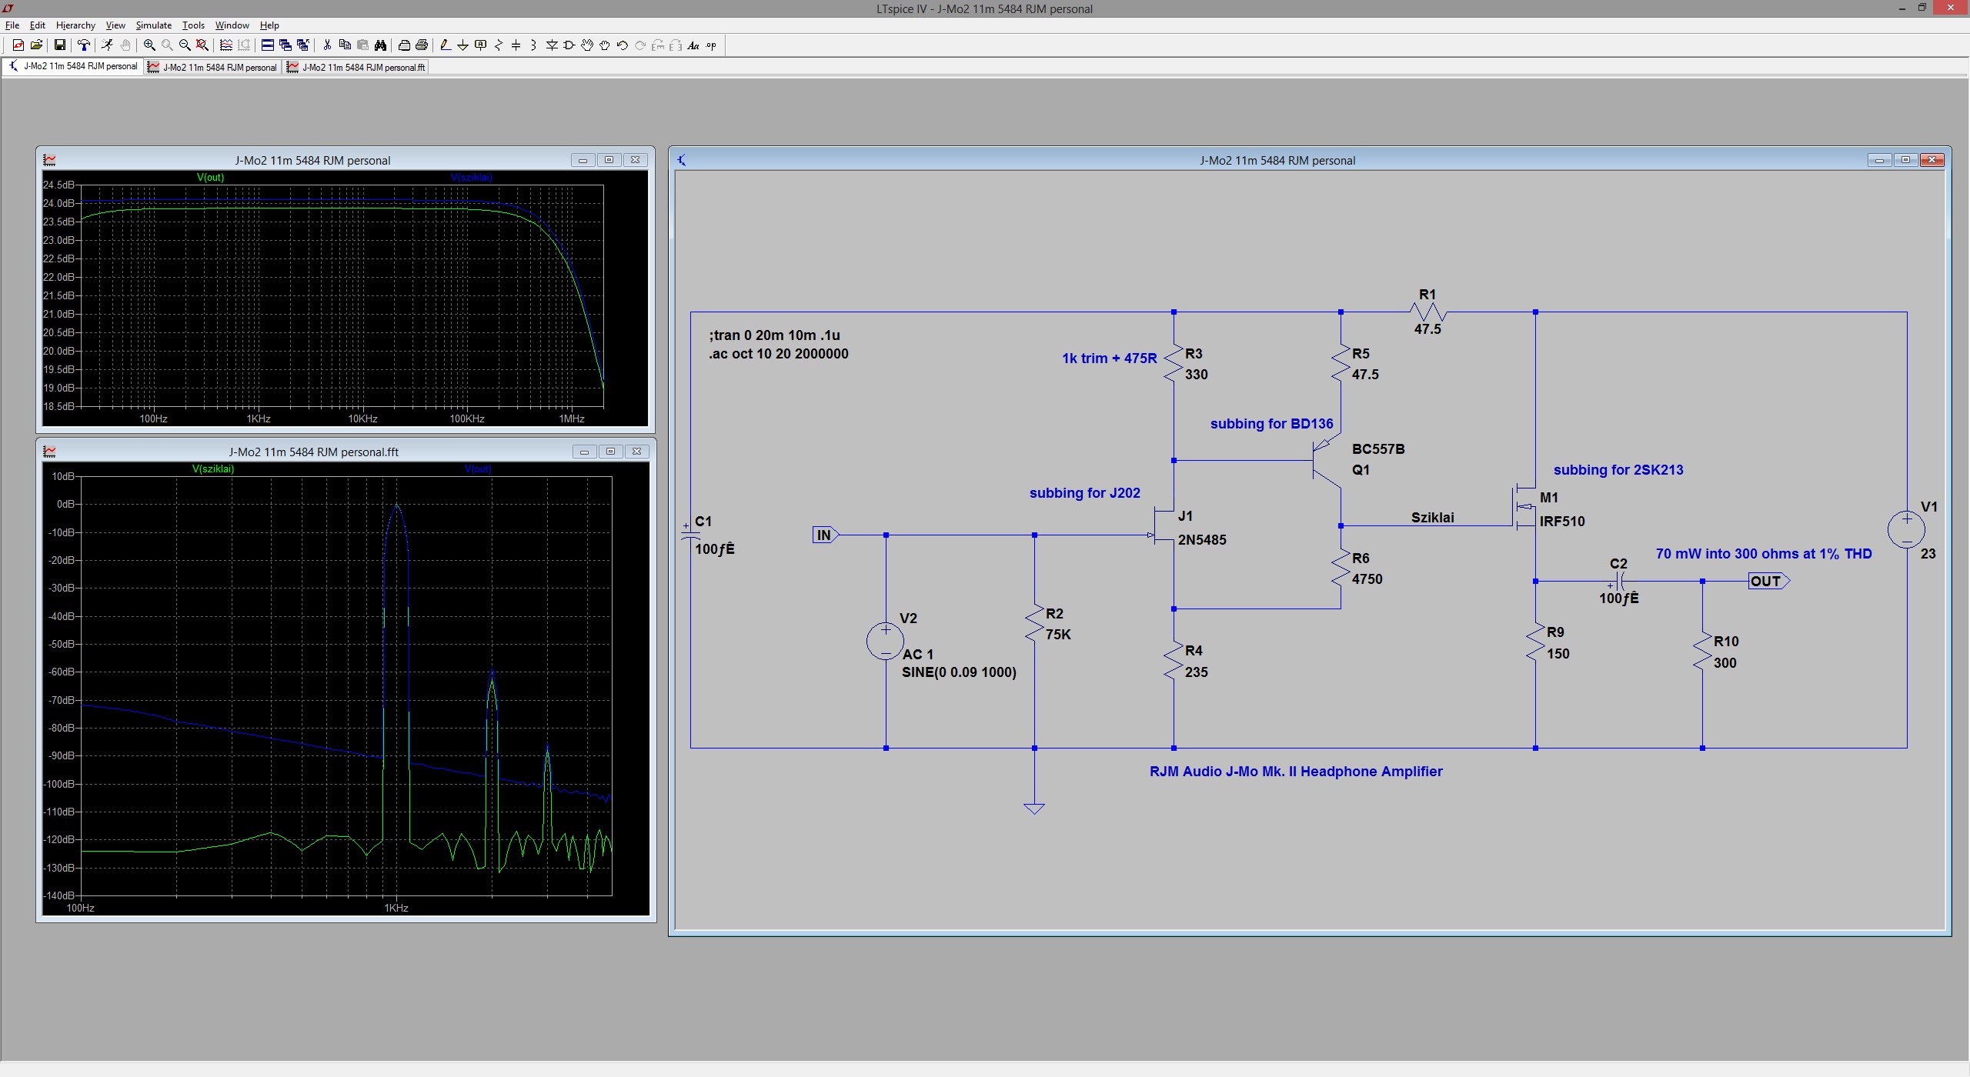Select the V1 voltage source symbol

point(1907,529)
